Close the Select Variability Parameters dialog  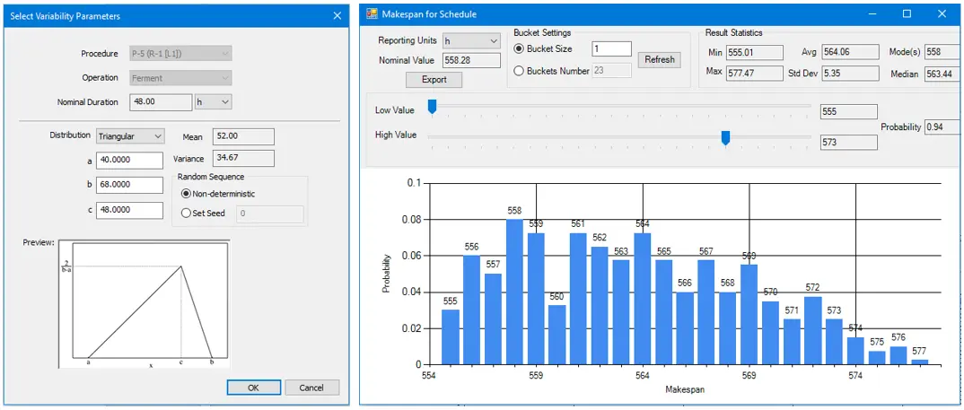[x=337, y=16]
